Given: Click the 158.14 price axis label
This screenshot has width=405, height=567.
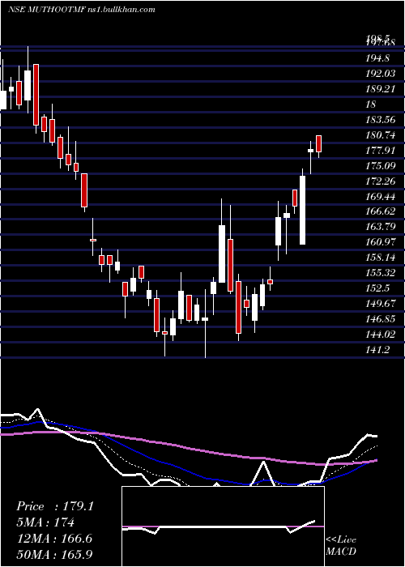Looking at the screenshot, I should click(x=381, y=258).
